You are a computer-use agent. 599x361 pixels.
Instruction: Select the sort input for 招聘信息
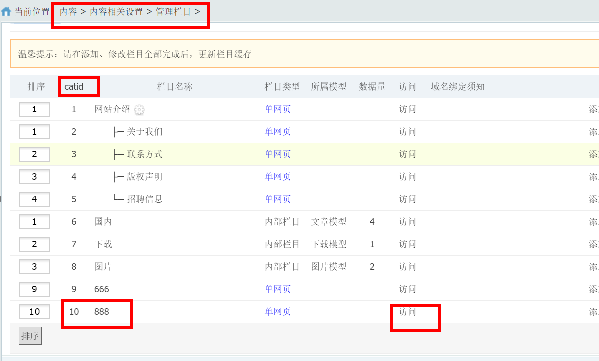34,199
